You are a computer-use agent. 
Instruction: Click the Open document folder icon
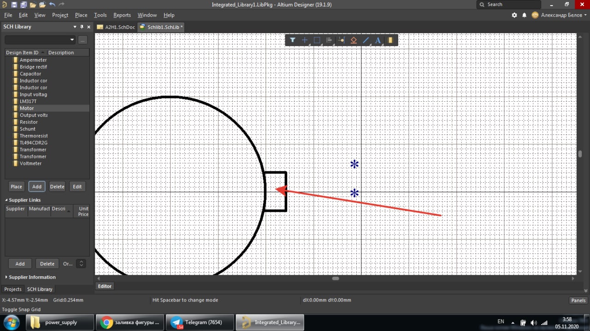point(33,5)
